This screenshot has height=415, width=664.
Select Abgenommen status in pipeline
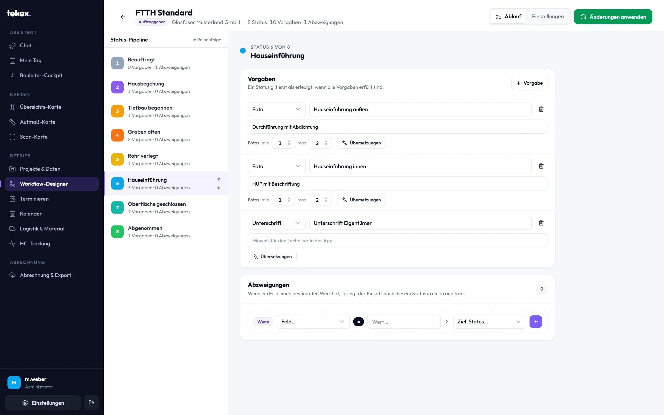pyautogui.click(x=166, y=232)
